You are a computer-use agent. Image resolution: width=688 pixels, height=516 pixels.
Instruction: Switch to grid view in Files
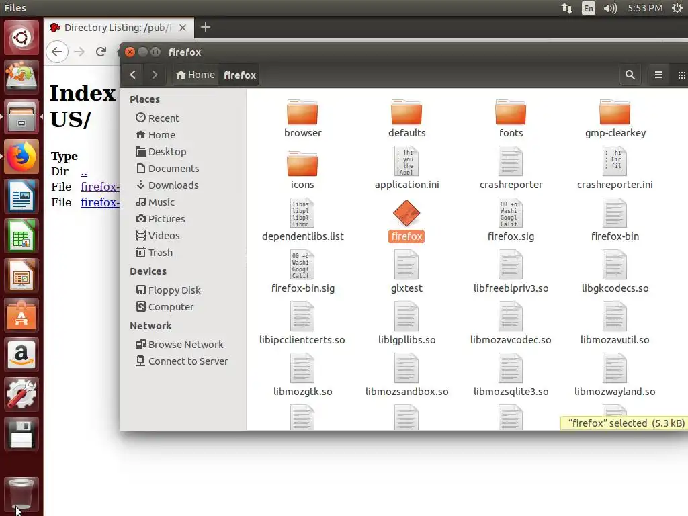[681, 75]
